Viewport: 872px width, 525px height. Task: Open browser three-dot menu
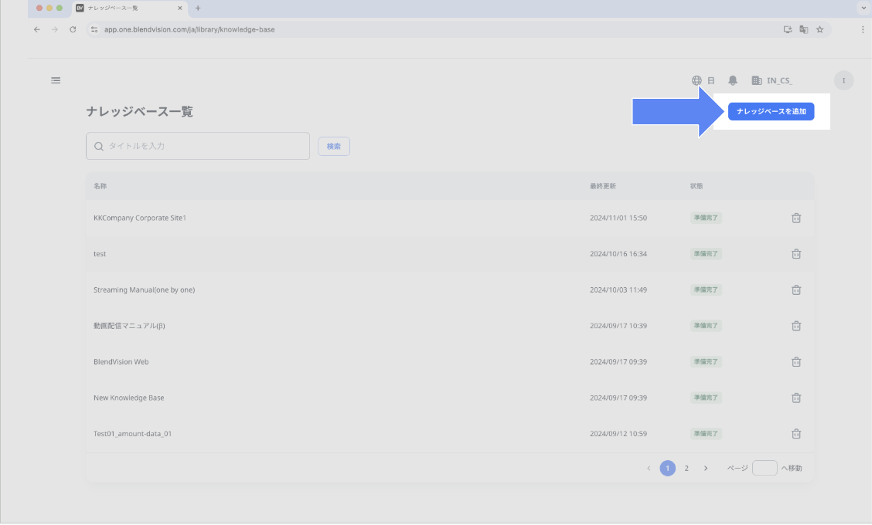pyautogui.click(x=863, y=29)
